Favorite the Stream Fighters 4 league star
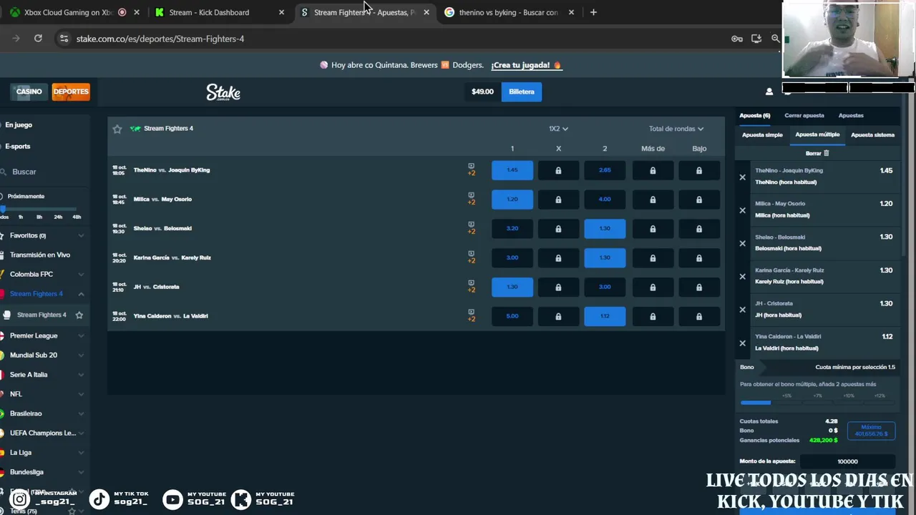Image resolution: width=916 pixels, height=515 pixels. point(117,129)
